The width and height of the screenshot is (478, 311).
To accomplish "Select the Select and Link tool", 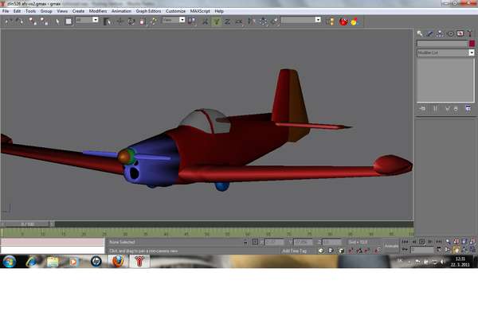I will coord(33,21).
